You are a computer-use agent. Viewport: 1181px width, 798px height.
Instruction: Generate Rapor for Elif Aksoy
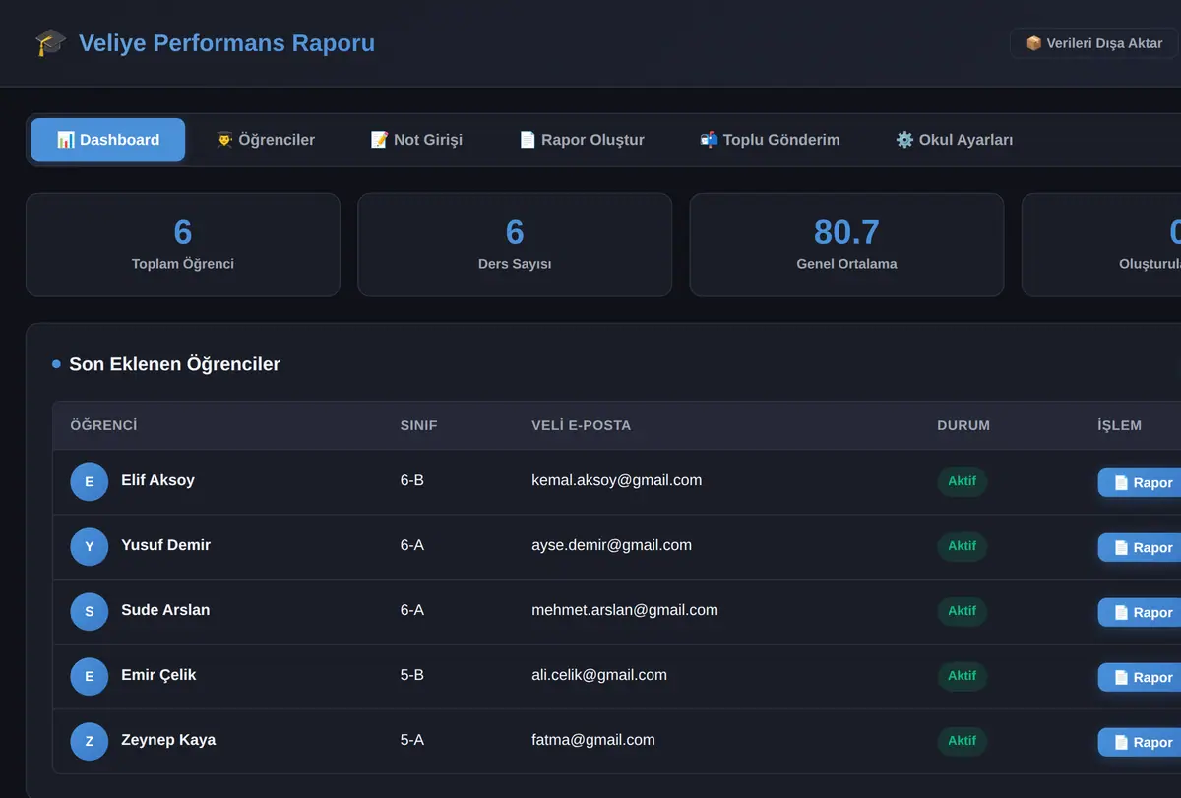click(x=1142, y=483)
